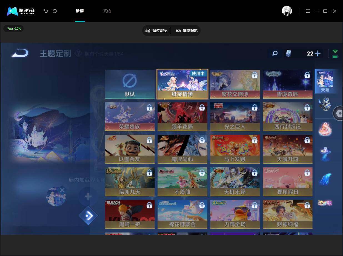Click the 键位编辑 button
This screenshot has height=256, width=343.
187,31
